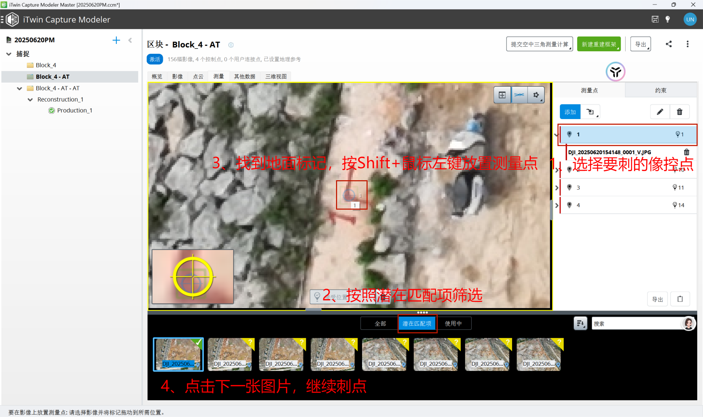Click the fit-view icon in the image toolbar
Screen dimensions: 703x417
click(x=502, y=95)
